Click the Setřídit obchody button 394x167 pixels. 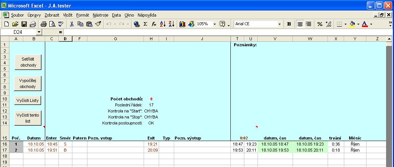(28, 62)
